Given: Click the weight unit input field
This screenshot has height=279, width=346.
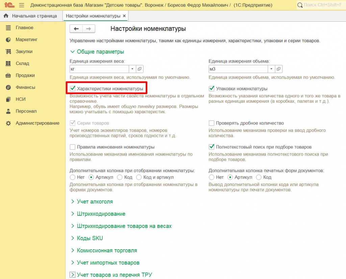Looking at the screenshot, I should pos(99,69).
